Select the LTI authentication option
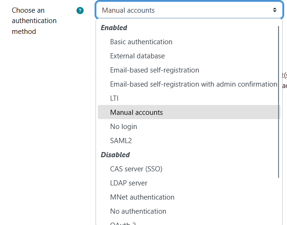This screenshot has width=287, height=225. click(114, 98)
